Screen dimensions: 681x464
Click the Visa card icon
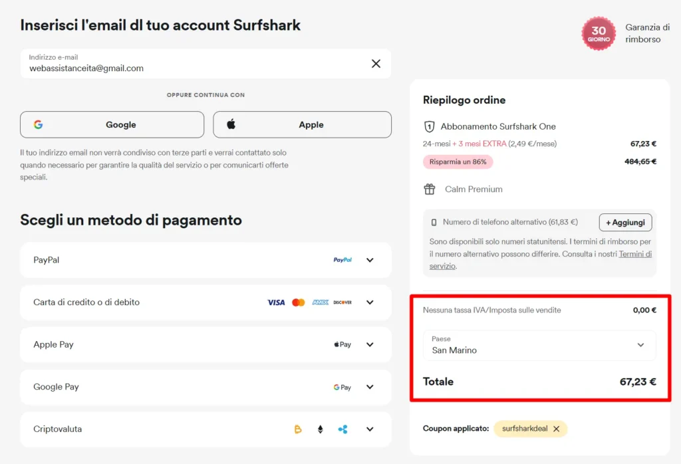point(277,302)
